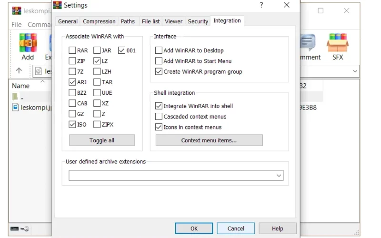
Task: Close the Settings dialog with X
Action: (287, 5)
